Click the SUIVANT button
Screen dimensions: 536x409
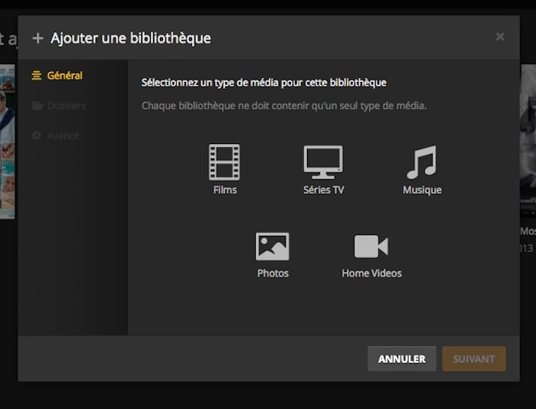point(474,358)
